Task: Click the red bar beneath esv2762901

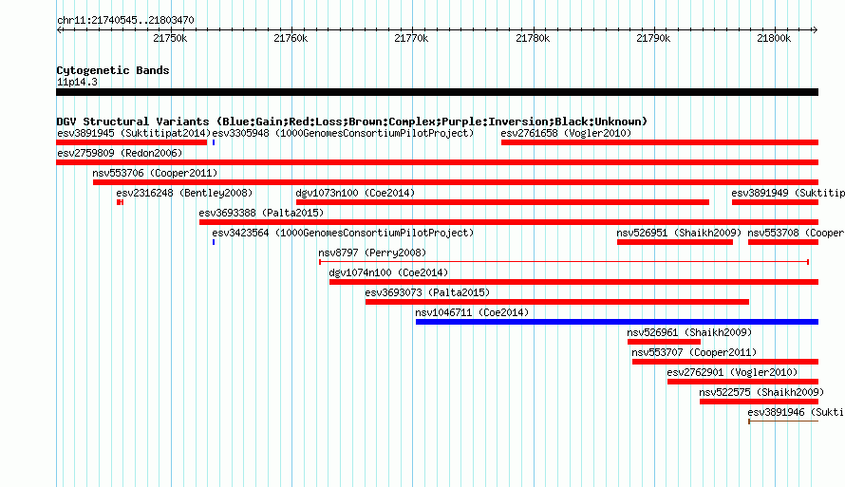Action: pos(742,382)
